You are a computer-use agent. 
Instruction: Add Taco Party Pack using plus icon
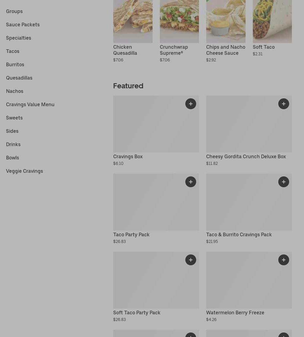pos(191,182)
